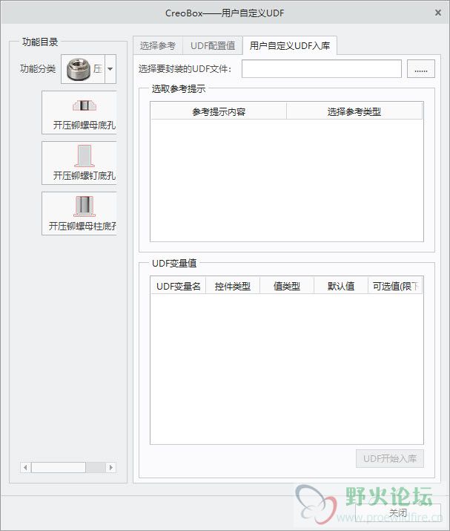This screenshot has height=531, width=450.
Task: Click the 值类型 column header
Action: pos(287,286)
